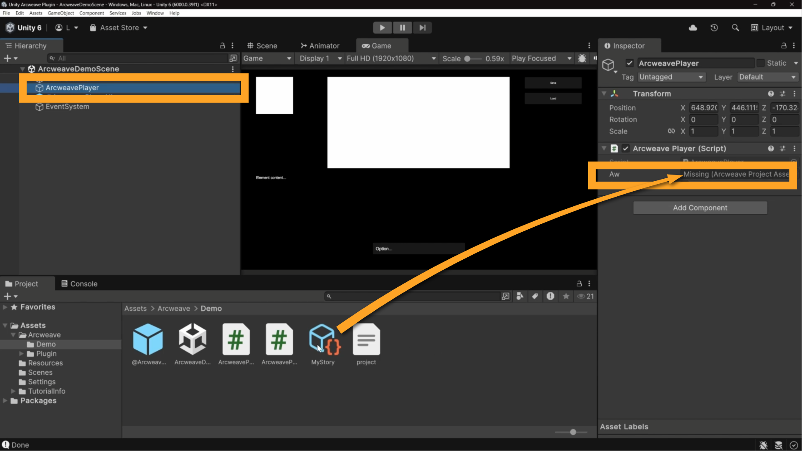Image resolution: width=802 pixels, height=451 pixels.
Task: Open the GameObject menu
Action: point(61,13)
